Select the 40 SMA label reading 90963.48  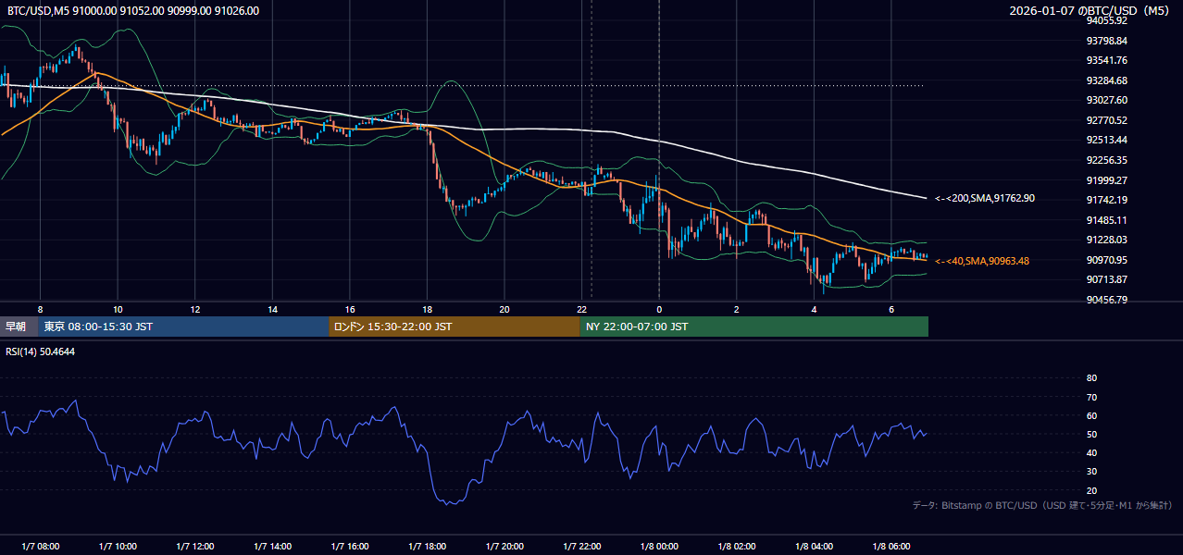982,261
